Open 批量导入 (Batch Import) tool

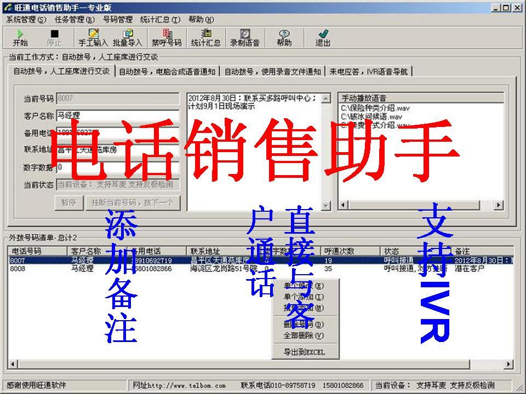(128, 37)
